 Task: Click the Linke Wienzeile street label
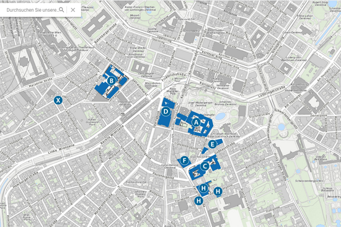click(x=61, y=149)
